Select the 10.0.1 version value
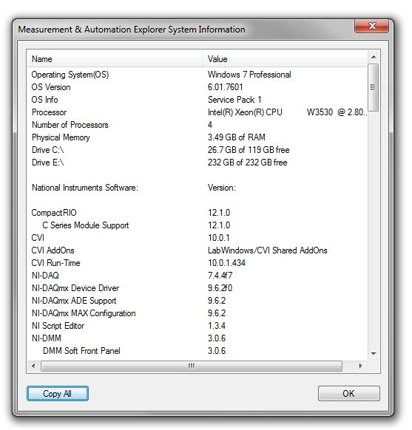Screen dimensions: 412x430 click(219, 238)
